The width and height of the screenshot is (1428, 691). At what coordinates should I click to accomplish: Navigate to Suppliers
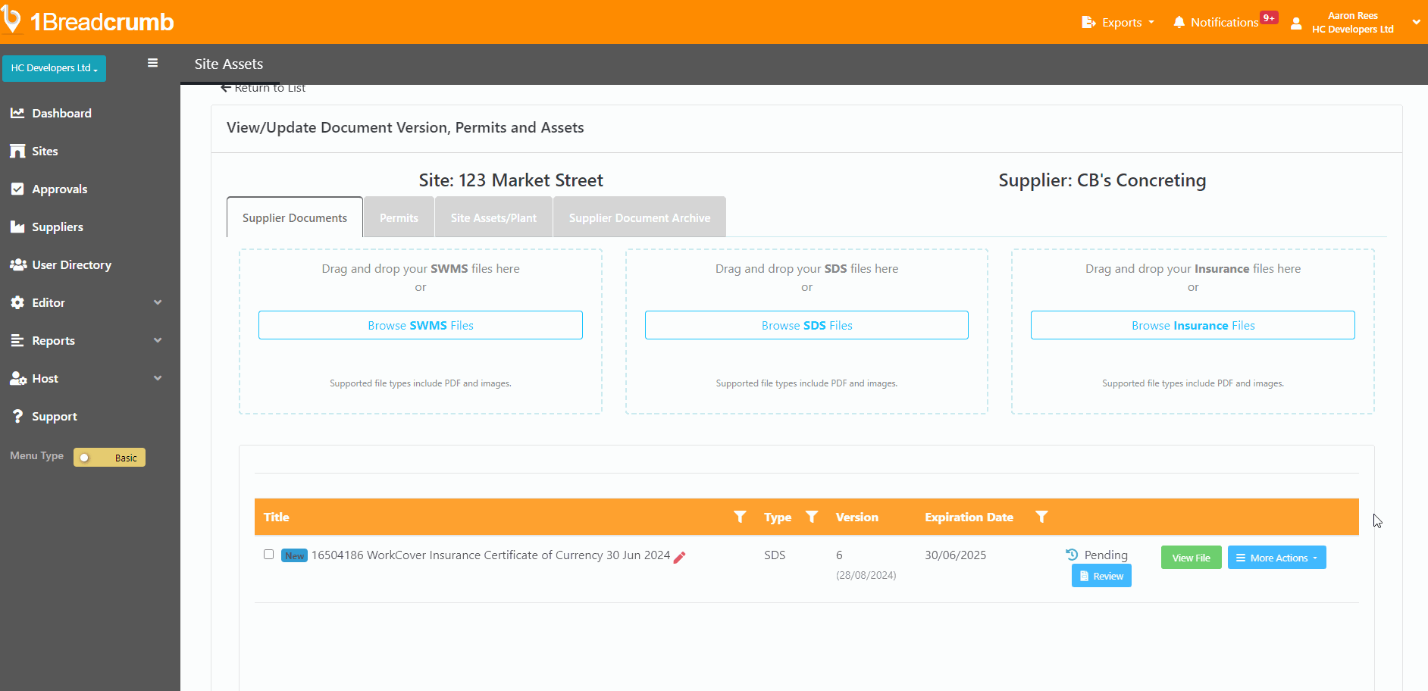click(x=58, y=227)
